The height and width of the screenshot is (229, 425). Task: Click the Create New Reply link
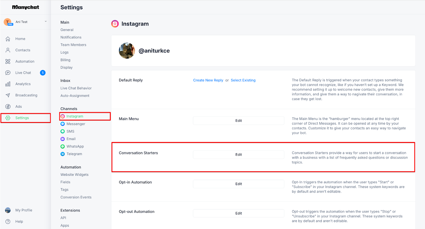pyautogui.click(x=208, y=80)
